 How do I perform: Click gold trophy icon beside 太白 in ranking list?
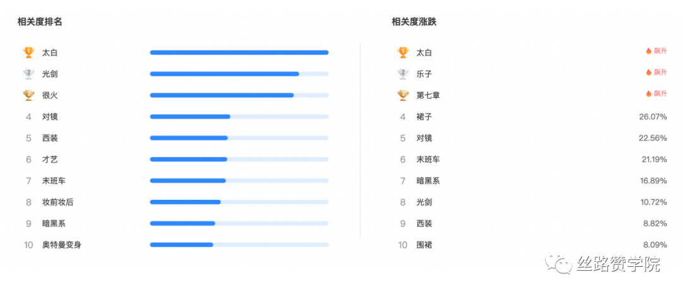click(x=28, y=52)
